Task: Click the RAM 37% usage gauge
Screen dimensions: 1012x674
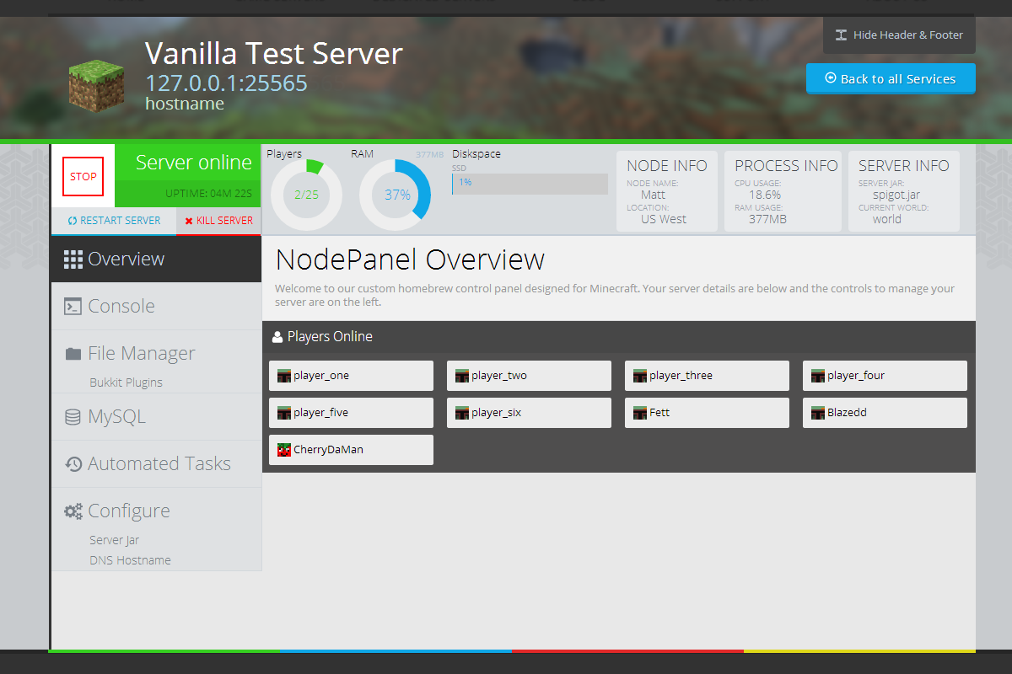Action: [396, 195]
